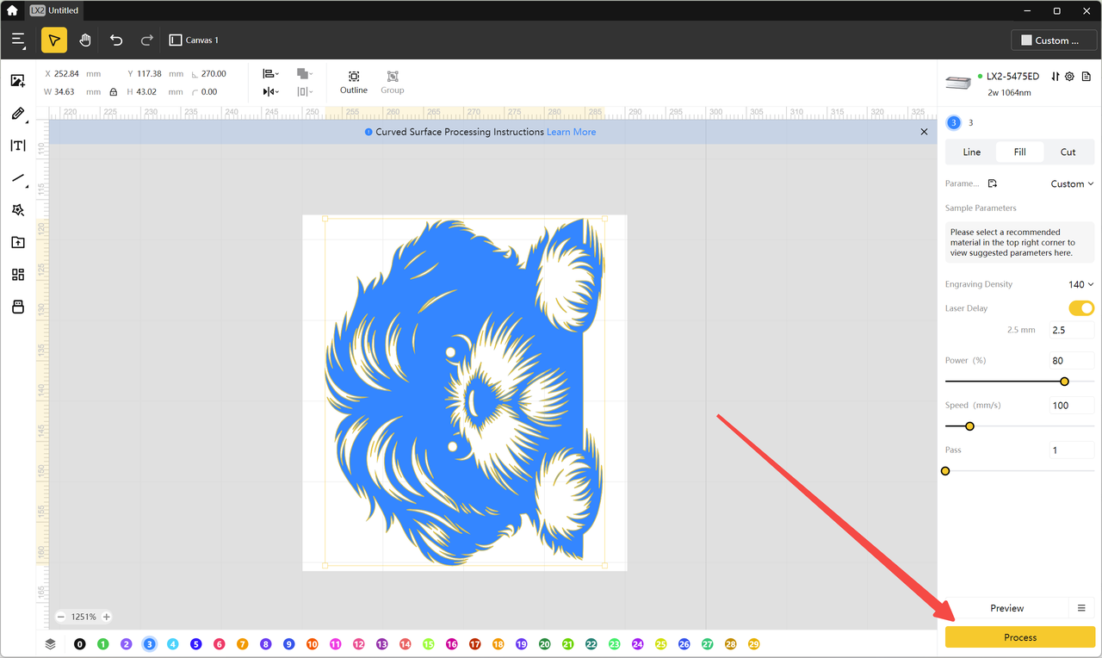
Task: Click the undo arrow icon
Action: (x=116, y=40)
